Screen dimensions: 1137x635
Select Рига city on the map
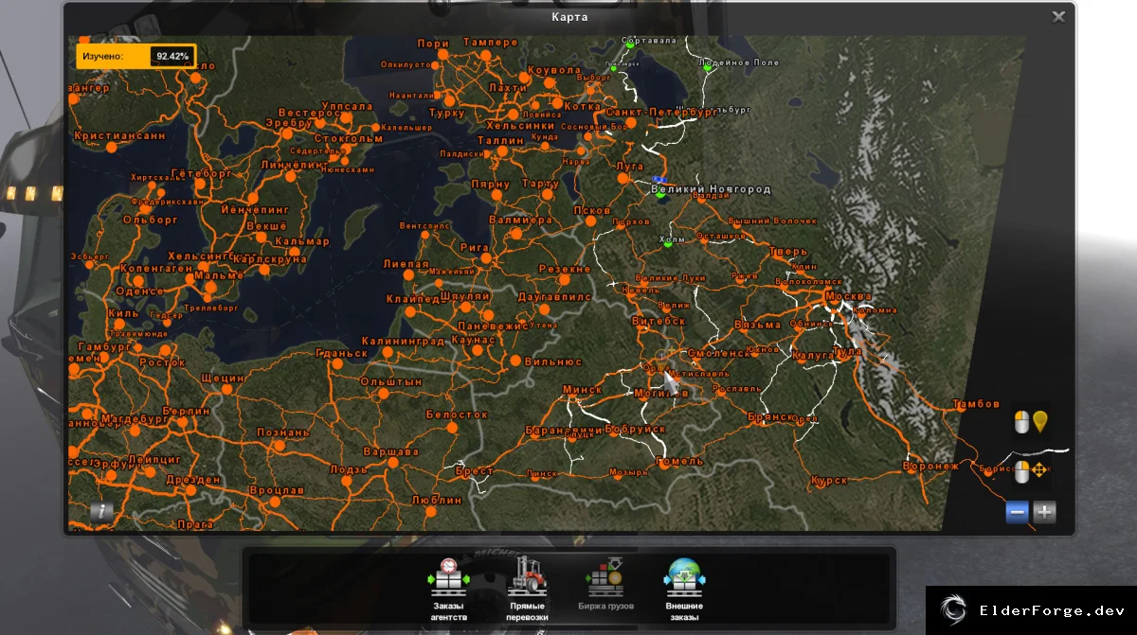(x=473, y=247)
